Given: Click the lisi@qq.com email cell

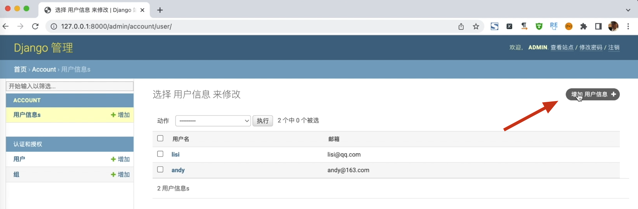Looking at the screenshot, I should 344,154.
